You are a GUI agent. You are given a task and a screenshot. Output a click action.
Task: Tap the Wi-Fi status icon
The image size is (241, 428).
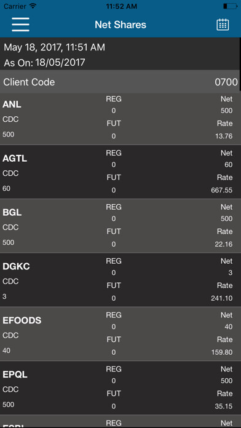(33, 6)
